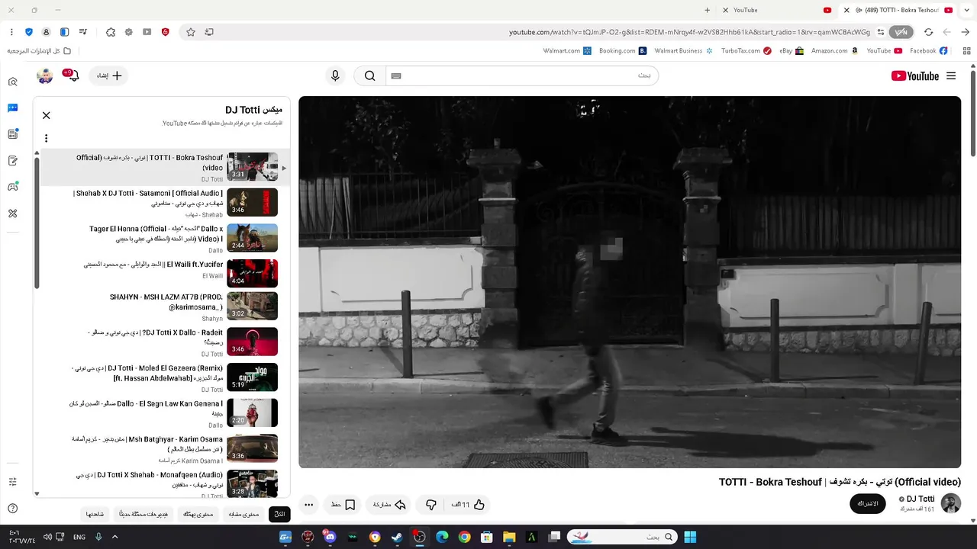Open the YouTube account avatar menu
977x549 pixels.
(x=45, y=75)
